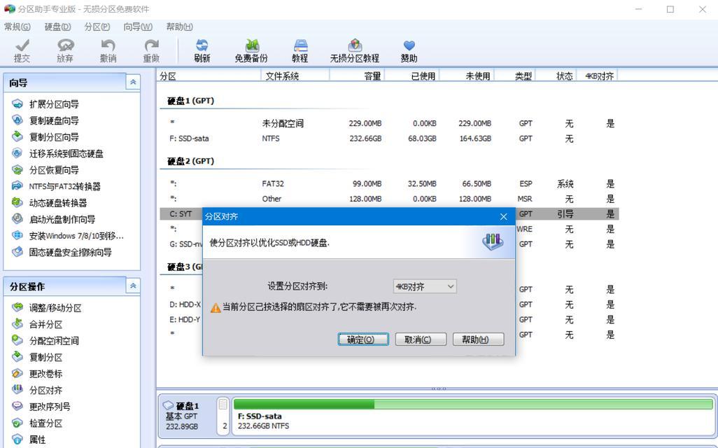Select 属性 properties operation
The height and width of the screenshot is (448, 718).
tap(29, 440)
